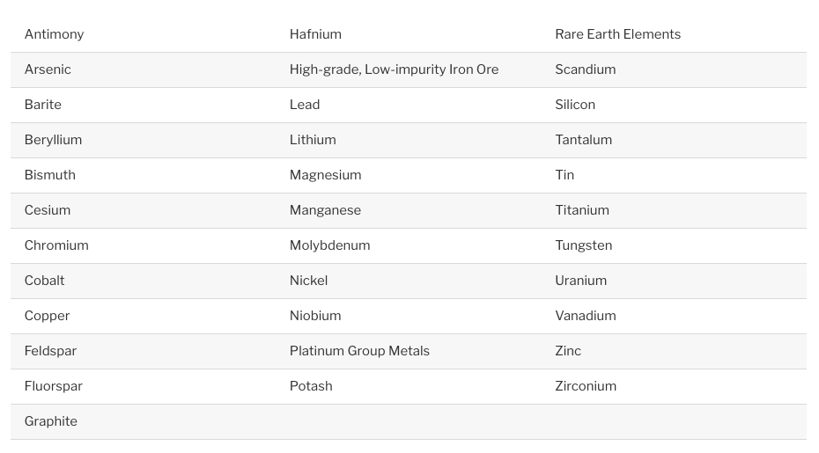This screenshot has width=819, height=453.
Task: Click Rare Earth Elements cell
Action: (x=618, y=34)
